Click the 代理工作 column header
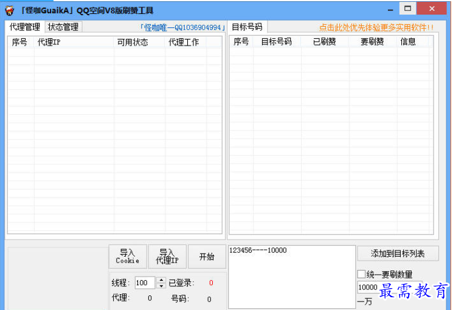This screenshot has height=310, width=453. pos(186,42)
